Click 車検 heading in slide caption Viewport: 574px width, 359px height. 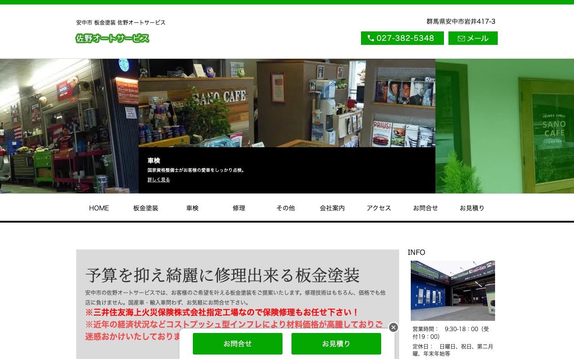pos(154,161)
